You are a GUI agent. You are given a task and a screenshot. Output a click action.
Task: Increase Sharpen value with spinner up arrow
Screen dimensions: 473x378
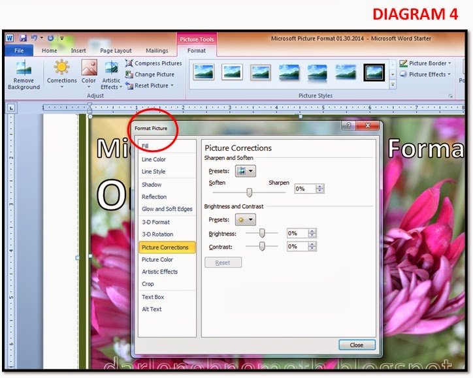tap(319, 187)
